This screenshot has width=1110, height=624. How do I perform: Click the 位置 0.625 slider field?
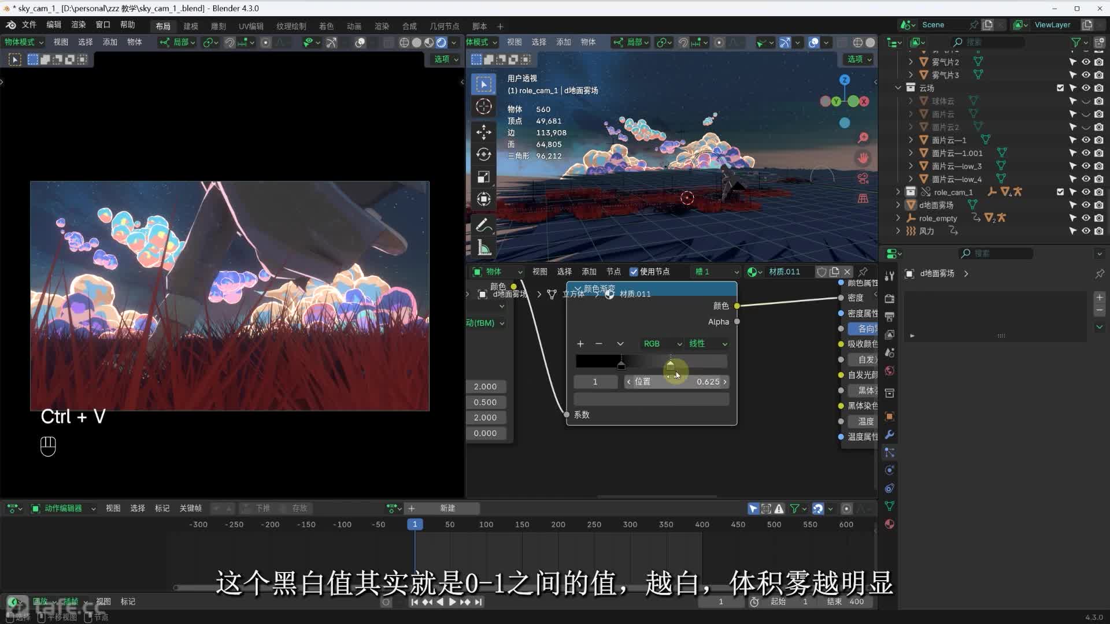[676, 382]
